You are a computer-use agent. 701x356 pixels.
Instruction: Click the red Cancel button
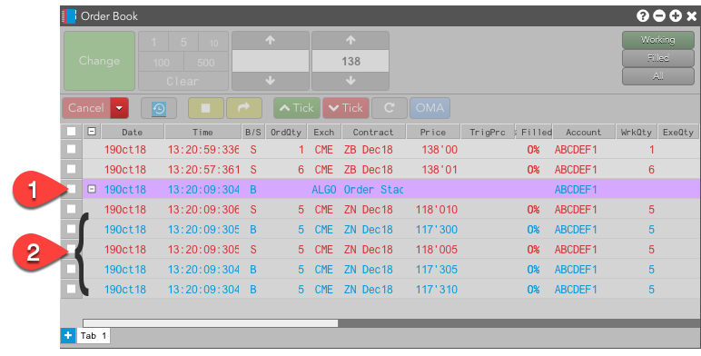(86, 108)
